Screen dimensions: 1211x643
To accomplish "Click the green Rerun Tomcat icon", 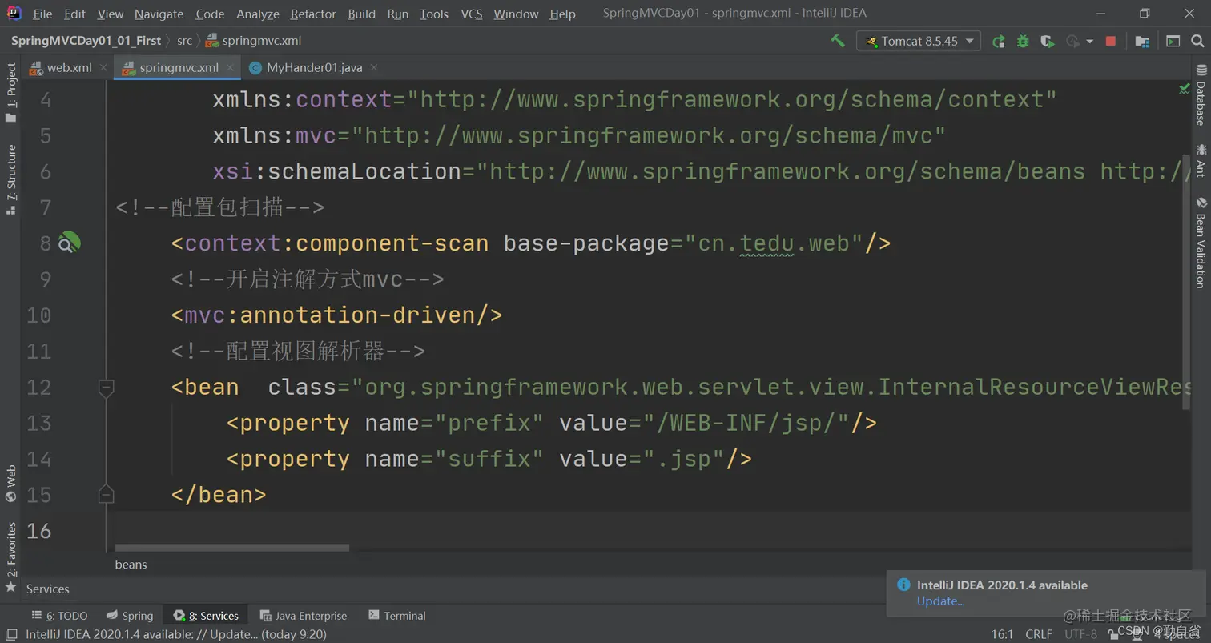I will click(999, 41).
